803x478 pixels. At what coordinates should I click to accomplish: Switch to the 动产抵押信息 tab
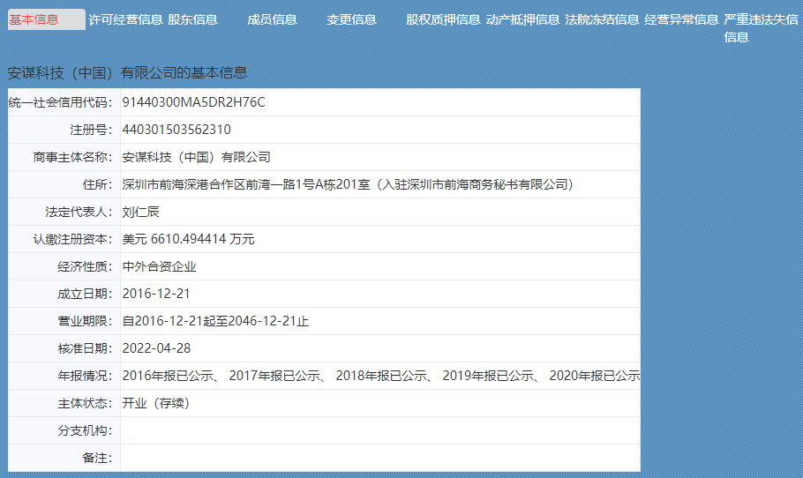[x=522, y=19]
